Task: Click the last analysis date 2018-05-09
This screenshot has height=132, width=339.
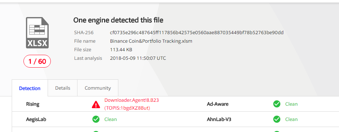Action: (x=122, y=58)
